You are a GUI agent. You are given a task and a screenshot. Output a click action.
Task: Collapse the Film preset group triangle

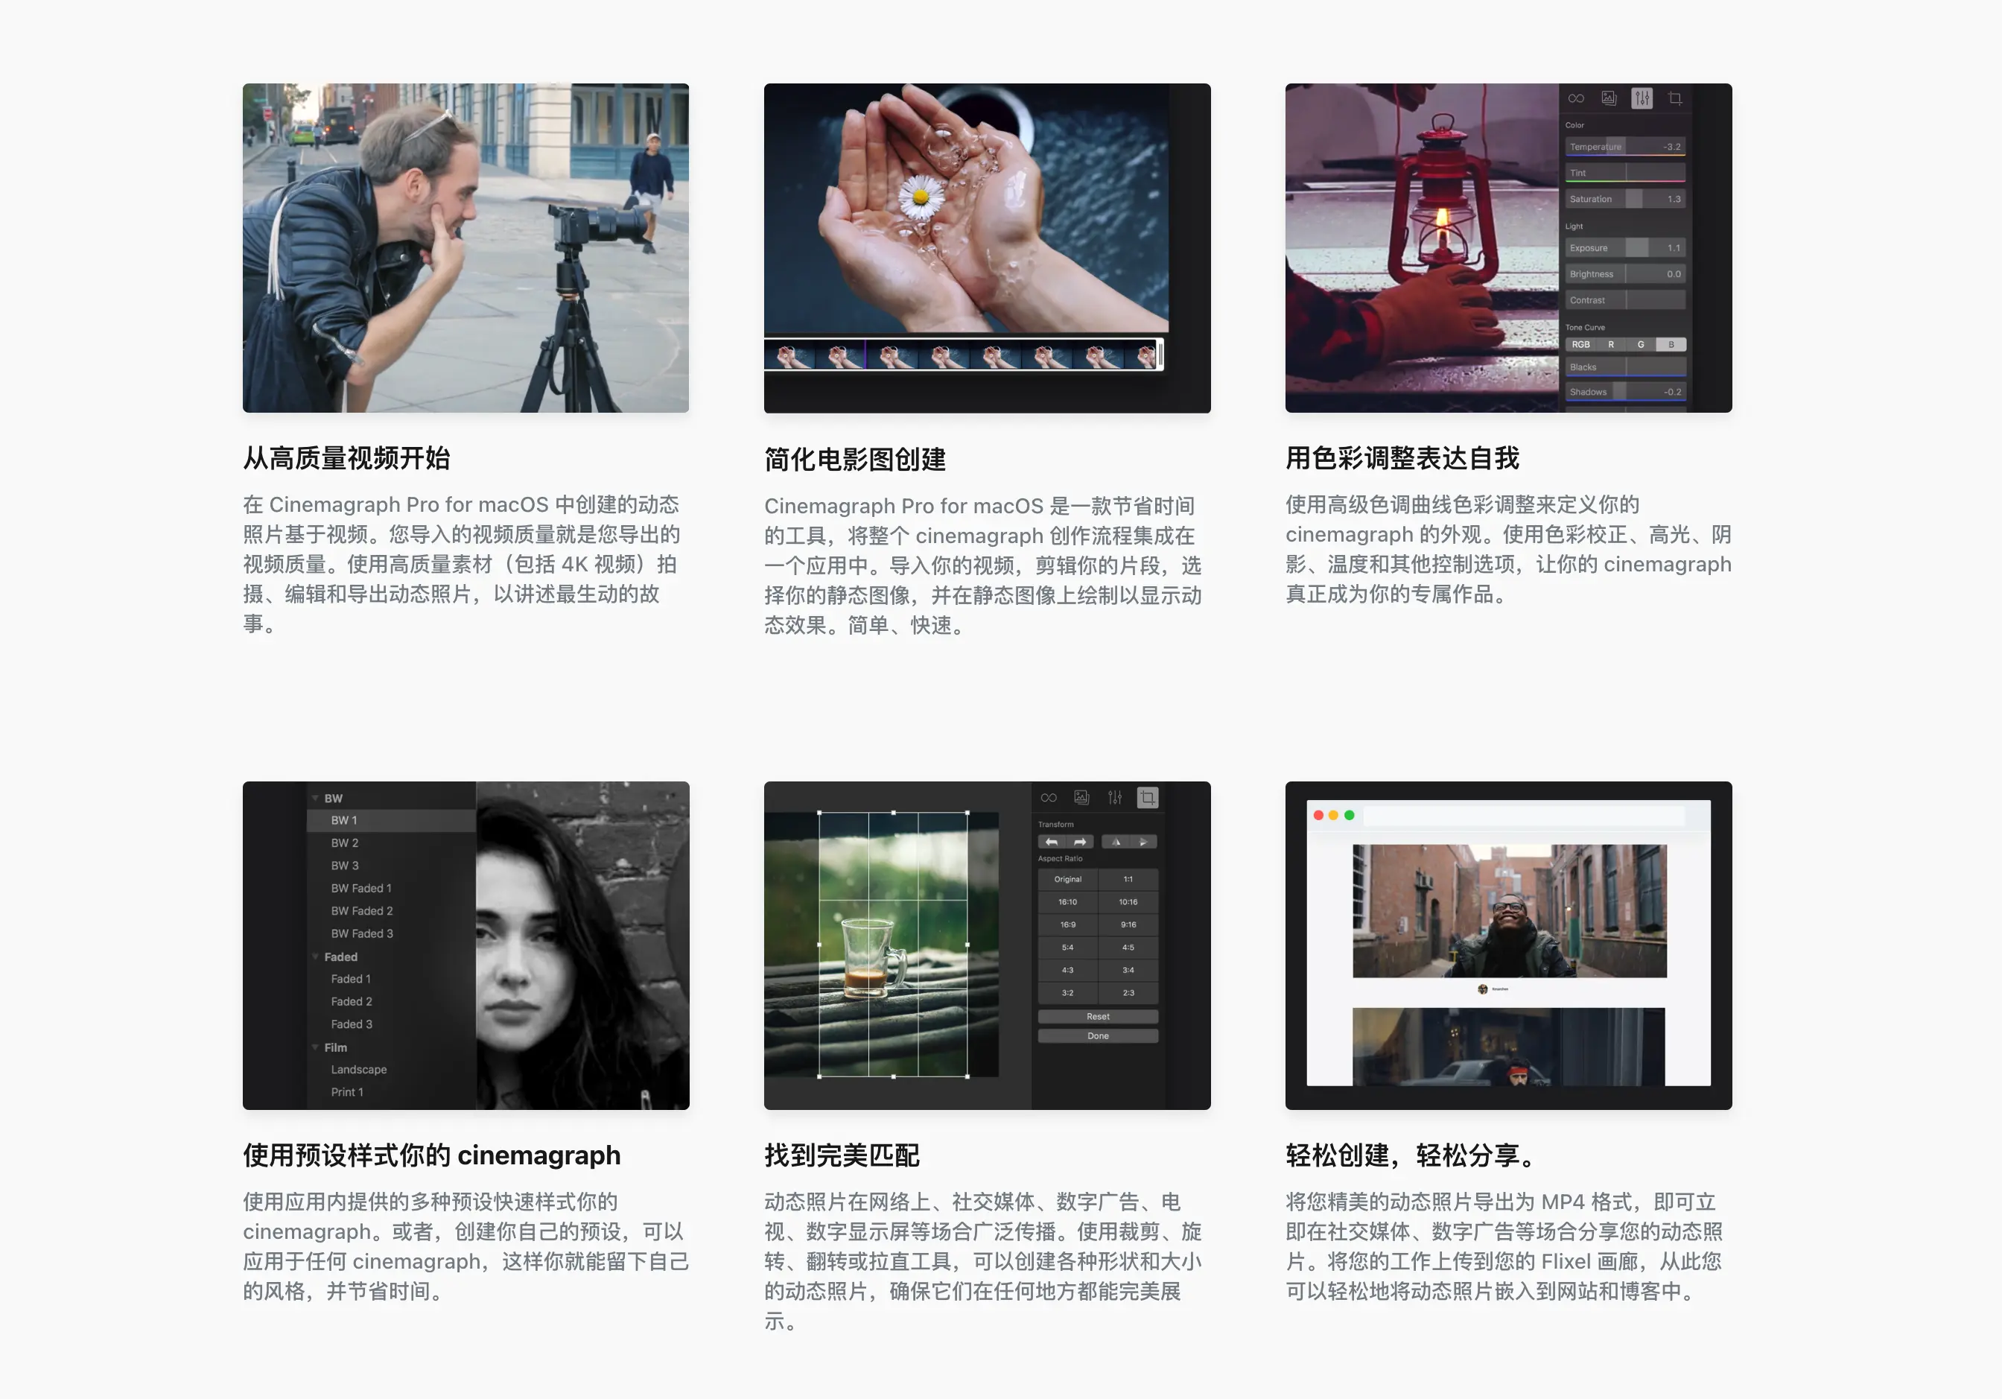315,1047
